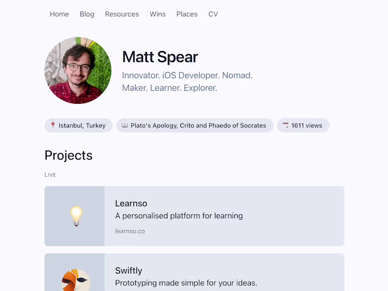Click the Swiftly bird logo icon

pos(76,280)
